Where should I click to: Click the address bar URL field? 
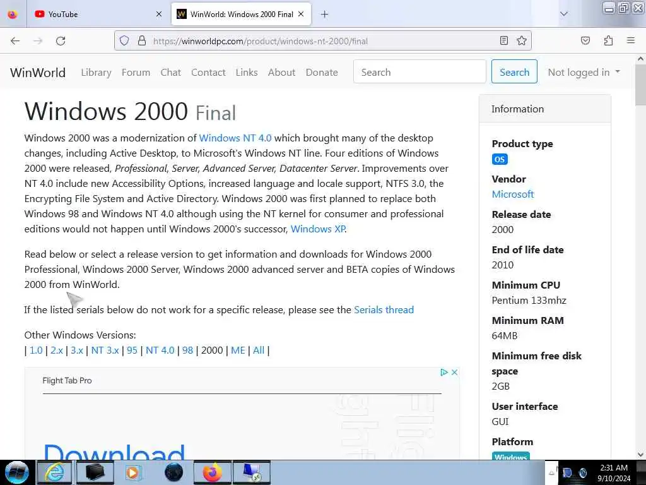(323, 41)
